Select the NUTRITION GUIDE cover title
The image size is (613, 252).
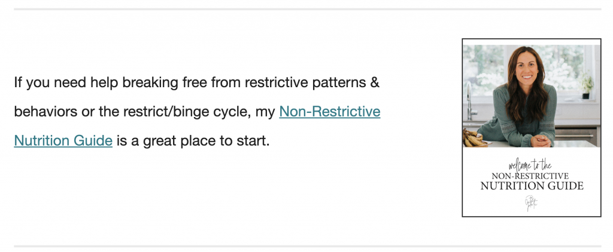click(x=532, y=186)
